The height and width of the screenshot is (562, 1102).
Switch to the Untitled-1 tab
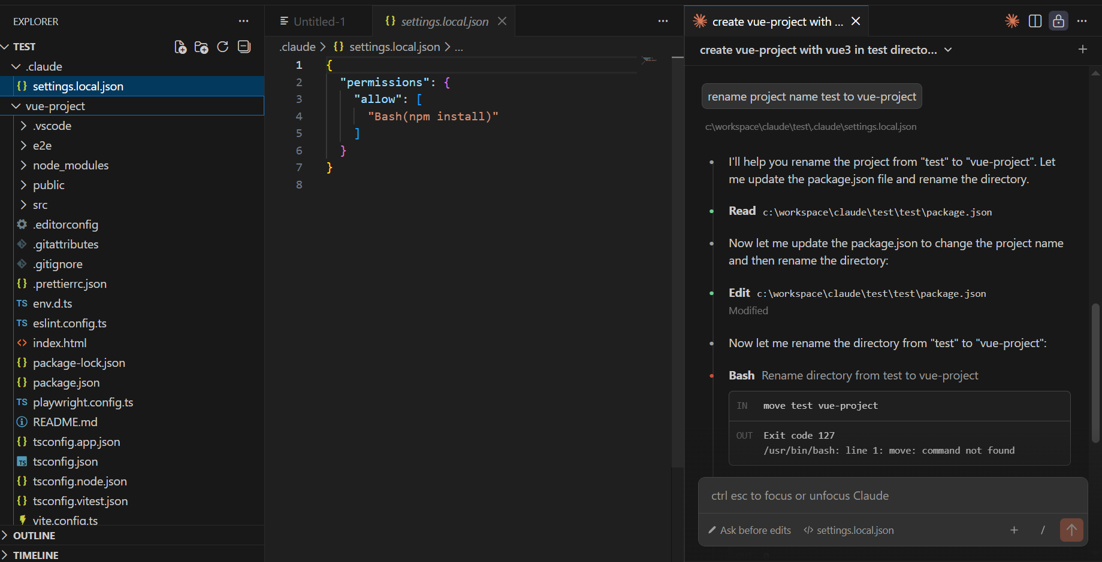point(318,22)
